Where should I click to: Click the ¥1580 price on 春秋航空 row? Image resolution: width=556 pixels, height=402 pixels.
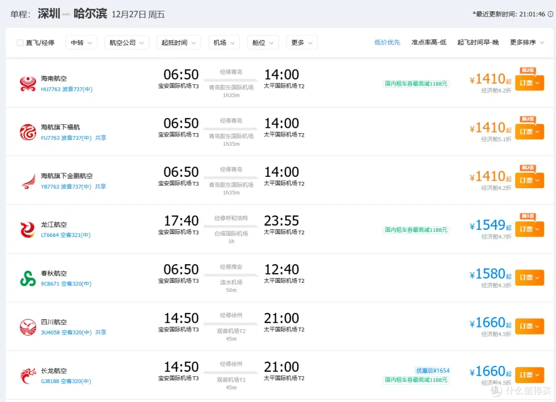point(490,274)
